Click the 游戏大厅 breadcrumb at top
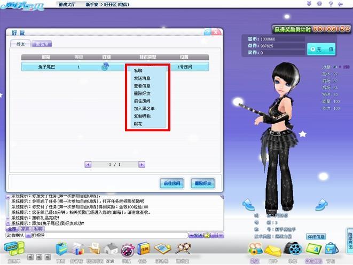 point(67,4)
